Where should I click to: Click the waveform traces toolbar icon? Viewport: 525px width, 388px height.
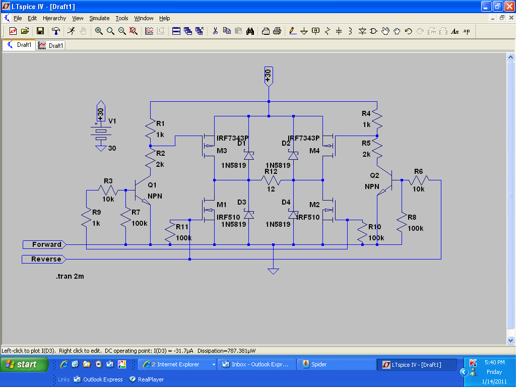[149, 31]
